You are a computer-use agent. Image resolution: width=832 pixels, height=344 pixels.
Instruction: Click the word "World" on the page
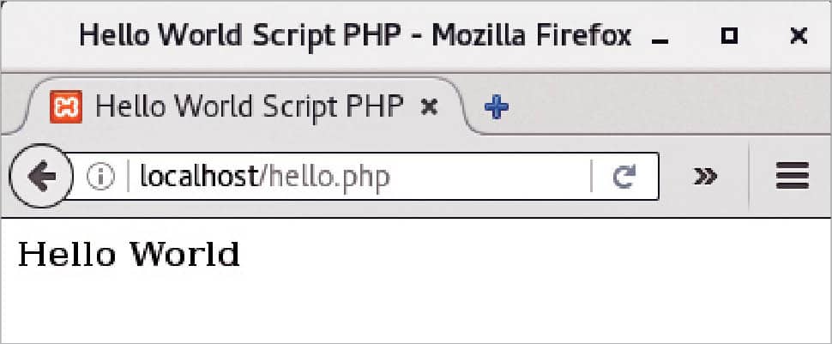click(184, 254)
